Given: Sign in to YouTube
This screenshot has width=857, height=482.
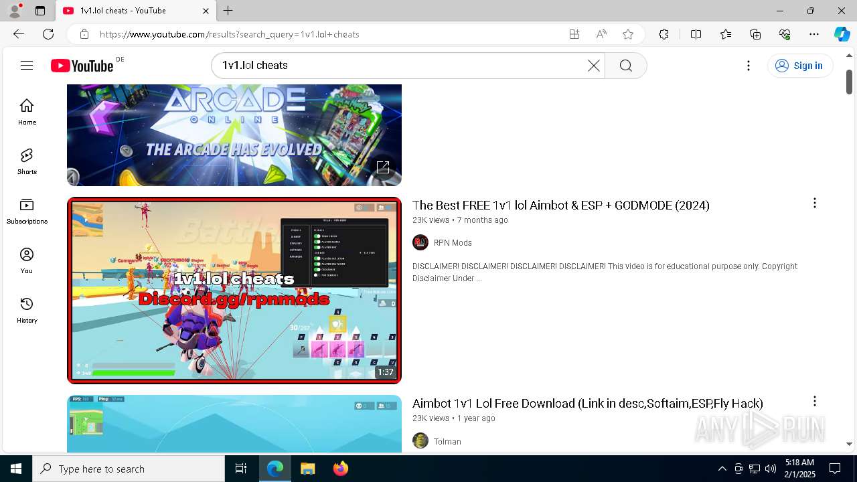Looking at the screenshot, I should coord(799,66).
